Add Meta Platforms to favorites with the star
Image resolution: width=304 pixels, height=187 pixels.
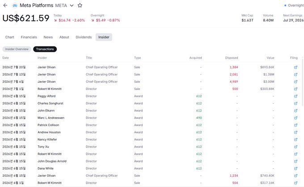(x=80, y=5)
